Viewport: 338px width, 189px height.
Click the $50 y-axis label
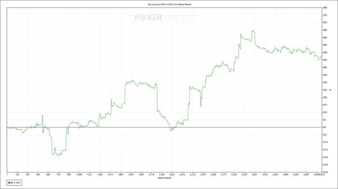[325, 53]
